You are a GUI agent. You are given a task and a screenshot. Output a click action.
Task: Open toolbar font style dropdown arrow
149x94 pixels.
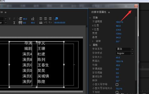(6, 23)
